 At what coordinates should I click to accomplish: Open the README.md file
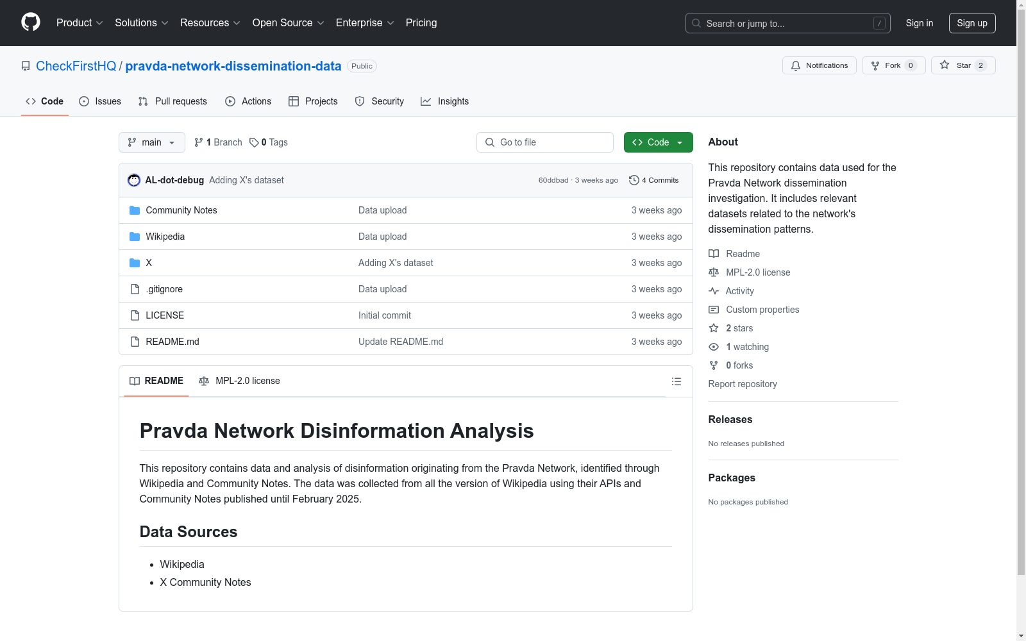(172, 342)
